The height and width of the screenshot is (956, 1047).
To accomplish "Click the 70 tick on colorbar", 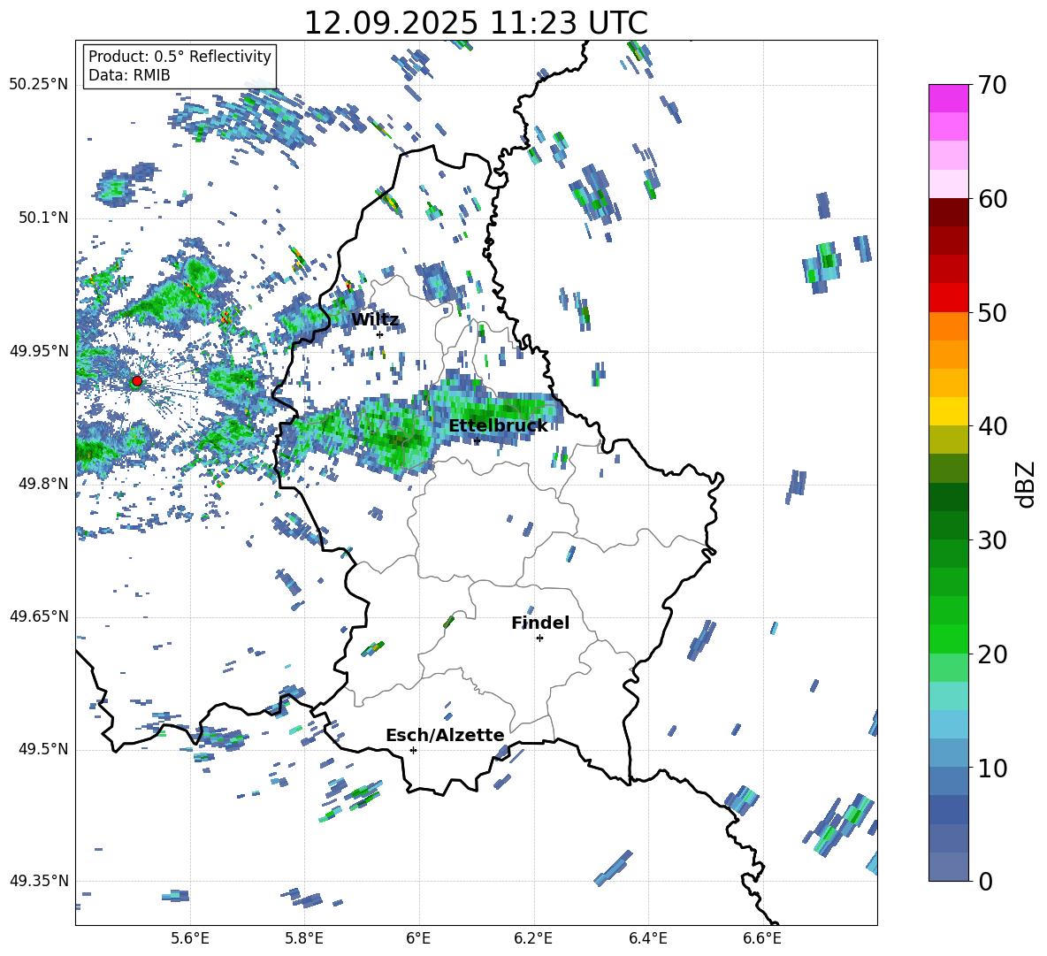I will pos(992,85).
